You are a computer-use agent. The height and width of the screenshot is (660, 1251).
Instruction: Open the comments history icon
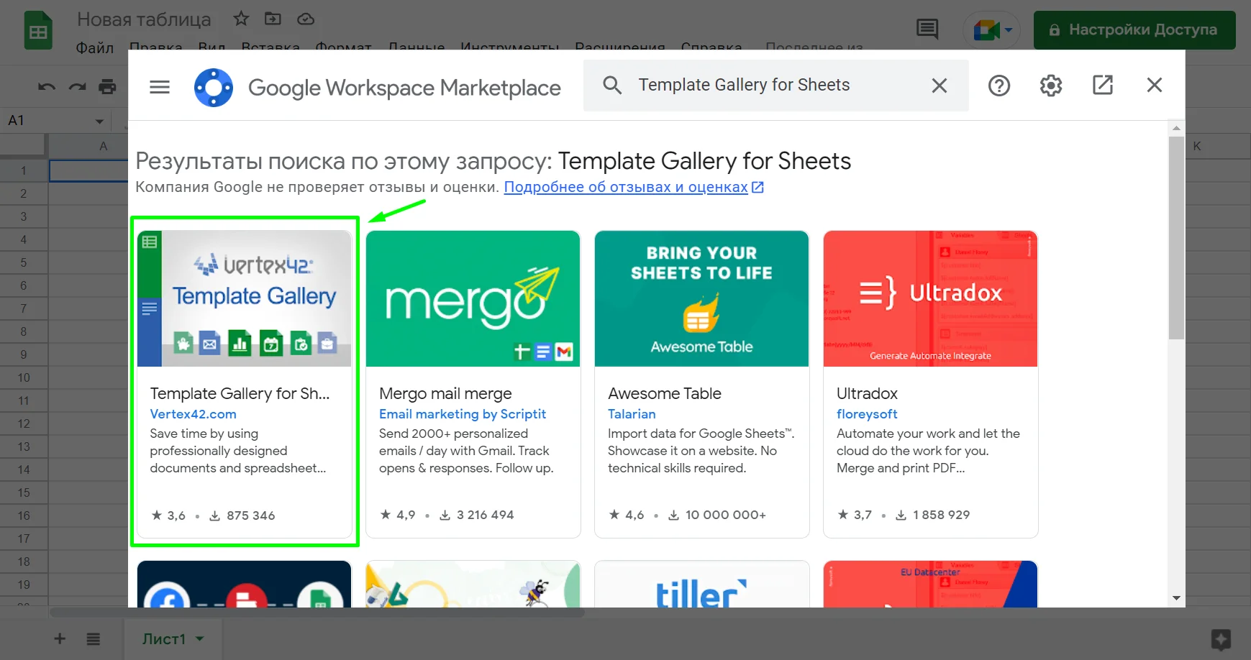click(x=927, y=29)
